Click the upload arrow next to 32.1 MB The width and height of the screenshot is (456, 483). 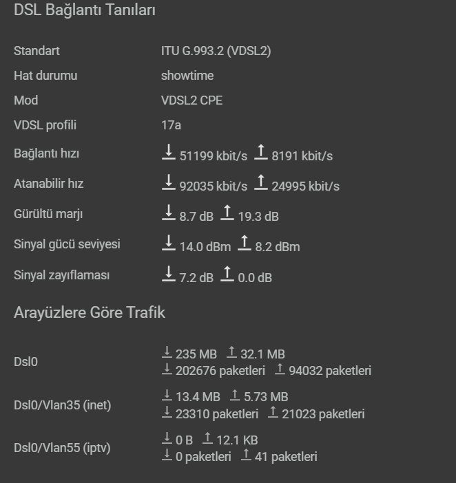click(x=231, y=354)
